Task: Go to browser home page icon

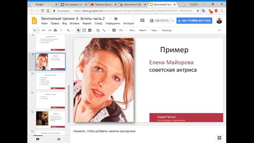Action: 48,11
